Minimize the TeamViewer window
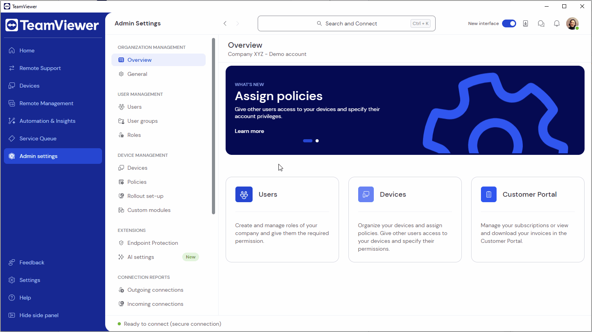The height and width of the screenshot is (332, 592). (547, 6)
